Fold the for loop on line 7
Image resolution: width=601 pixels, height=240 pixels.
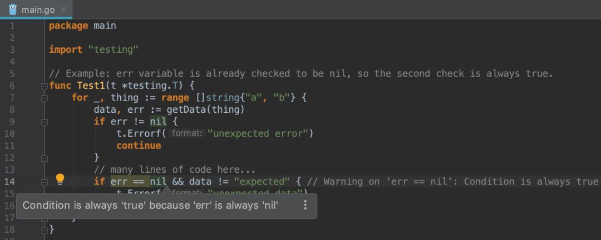click(44, 98)
